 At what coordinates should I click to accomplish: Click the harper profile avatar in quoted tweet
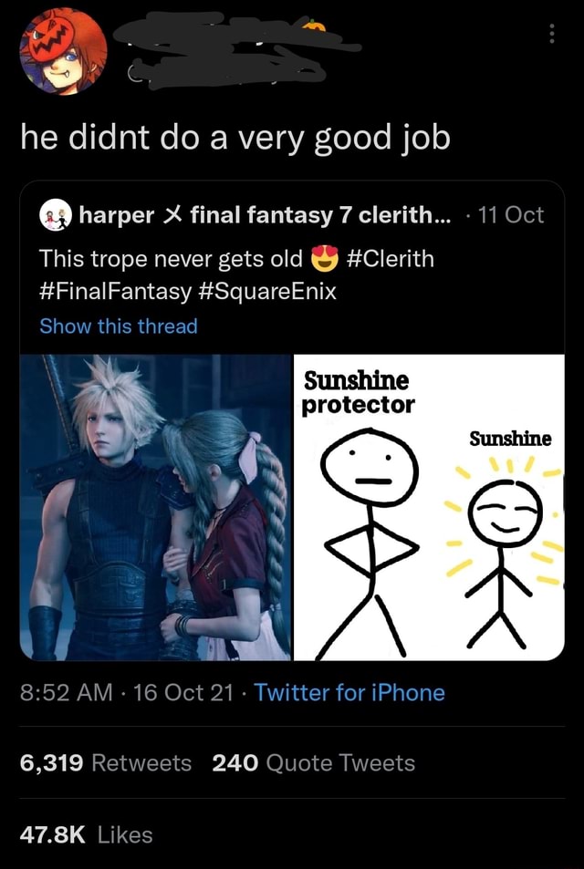(x=53, y=215)
